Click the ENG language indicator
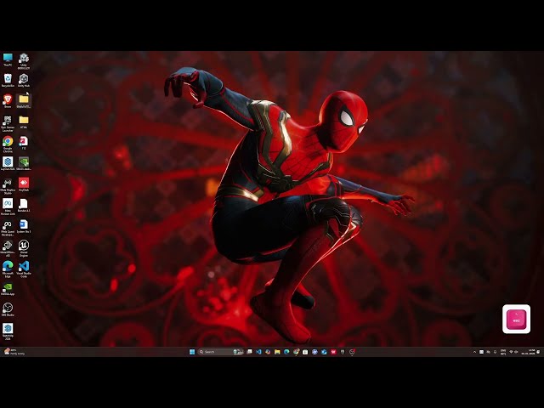544x408 pixels. tap(503, 352)
